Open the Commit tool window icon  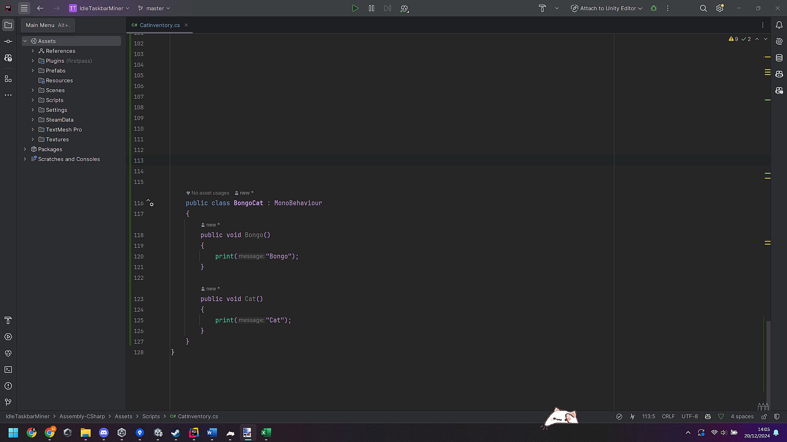point(8,41)
